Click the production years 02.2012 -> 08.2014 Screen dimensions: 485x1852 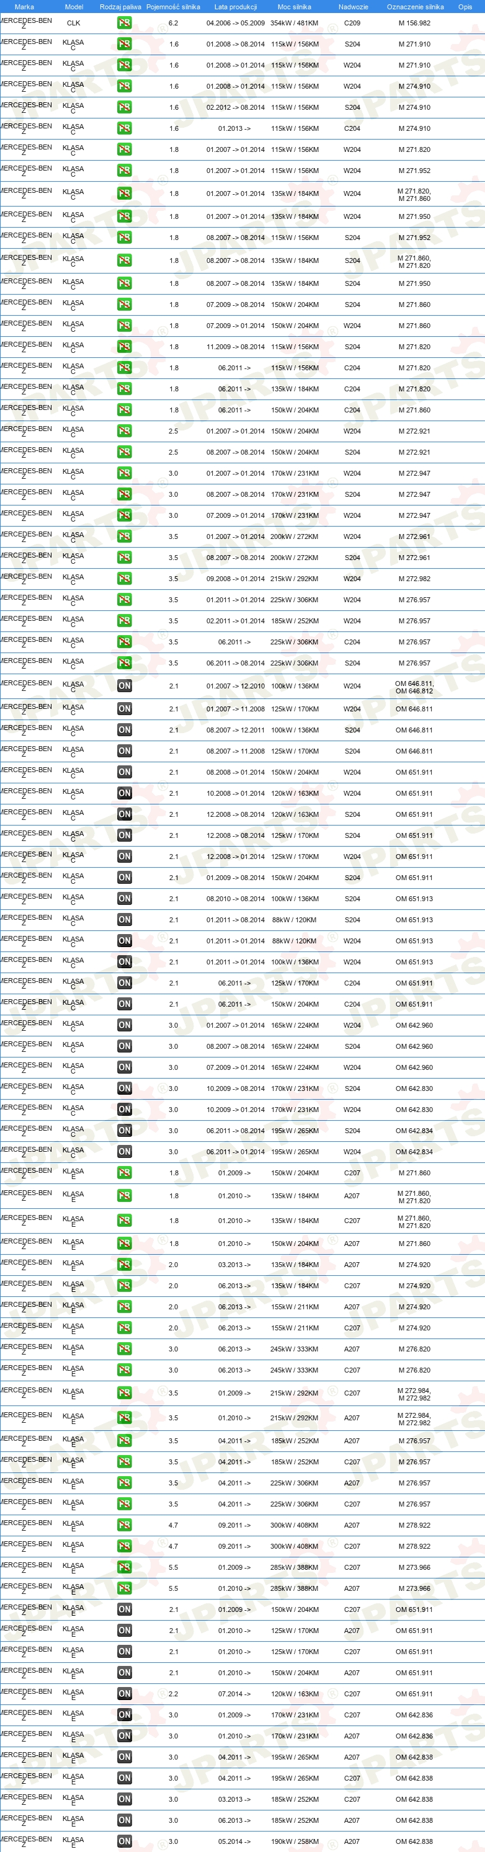(236, 107)
